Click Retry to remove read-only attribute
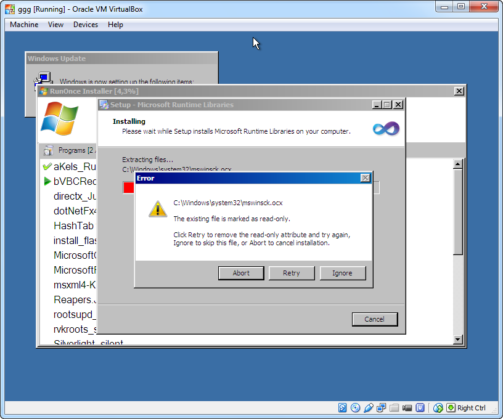Screen dimensions: 503x419 point(292,273)
